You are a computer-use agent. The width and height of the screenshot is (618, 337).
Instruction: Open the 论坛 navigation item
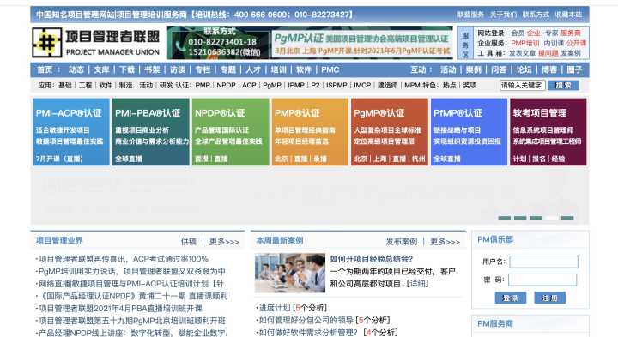coord(524,69)
